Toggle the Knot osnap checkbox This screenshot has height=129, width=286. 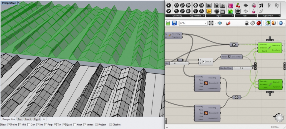[x=75, y=125]
